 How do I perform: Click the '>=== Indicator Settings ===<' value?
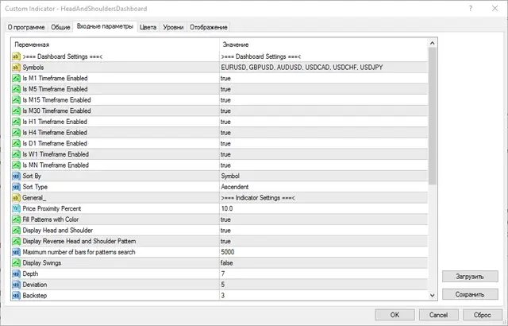pyautogui.click(x=258, y=198)
